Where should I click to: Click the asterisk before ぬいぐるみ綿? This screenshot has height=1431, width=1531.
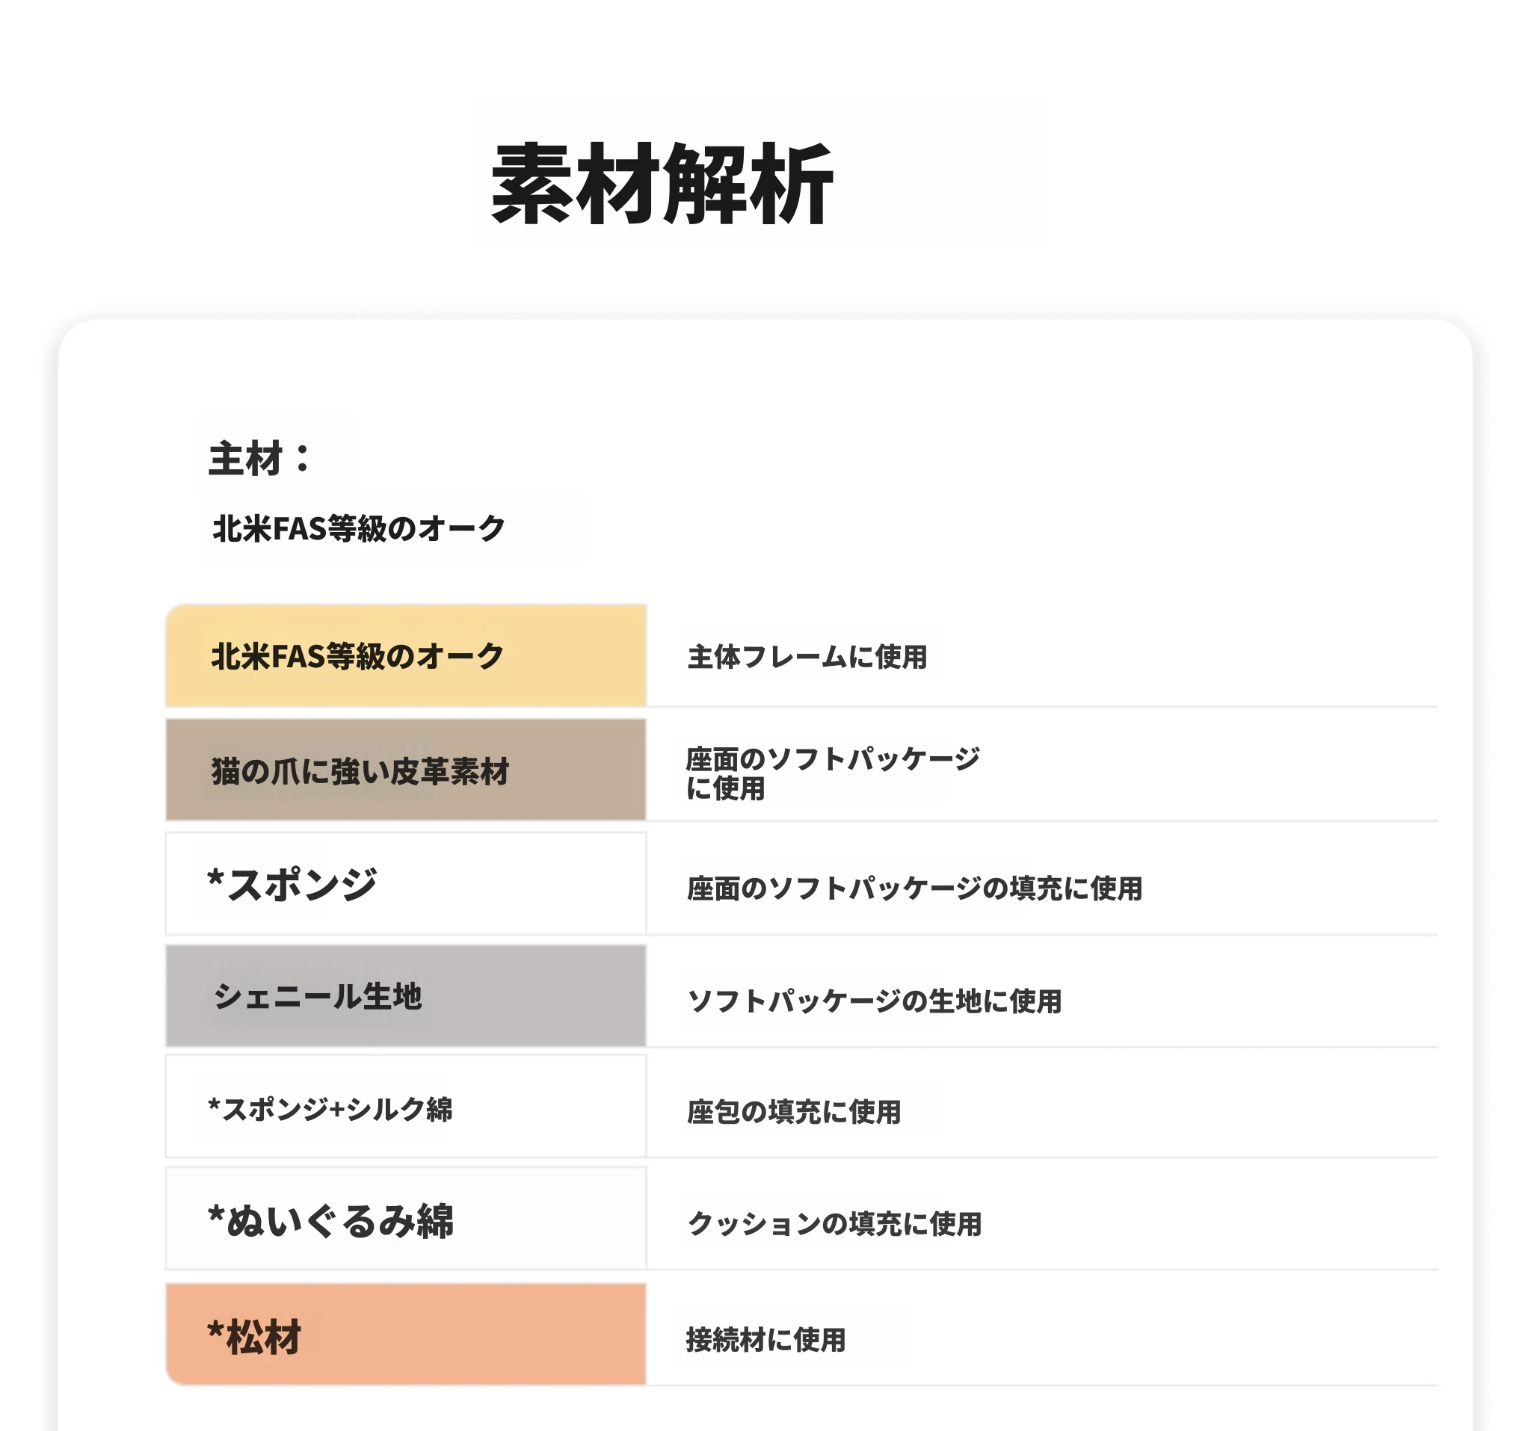coord(215,1215)
